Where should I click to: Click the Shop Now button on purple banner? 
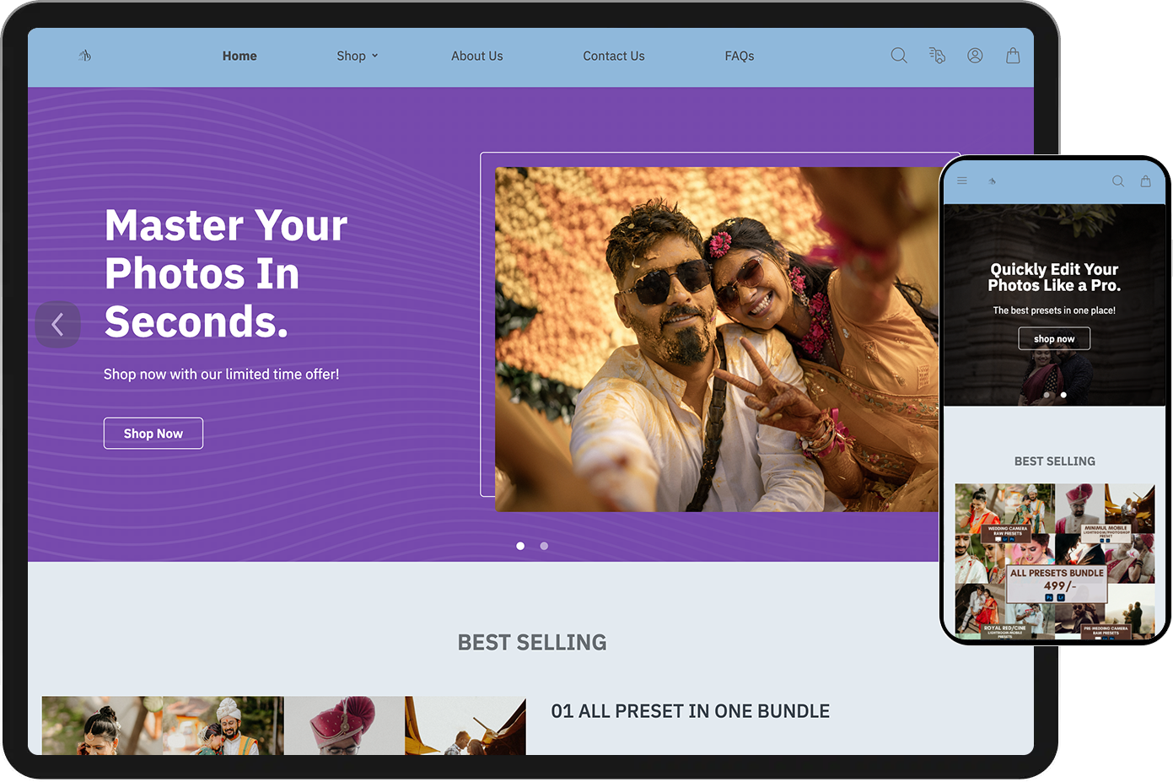[x=153, y=434]
